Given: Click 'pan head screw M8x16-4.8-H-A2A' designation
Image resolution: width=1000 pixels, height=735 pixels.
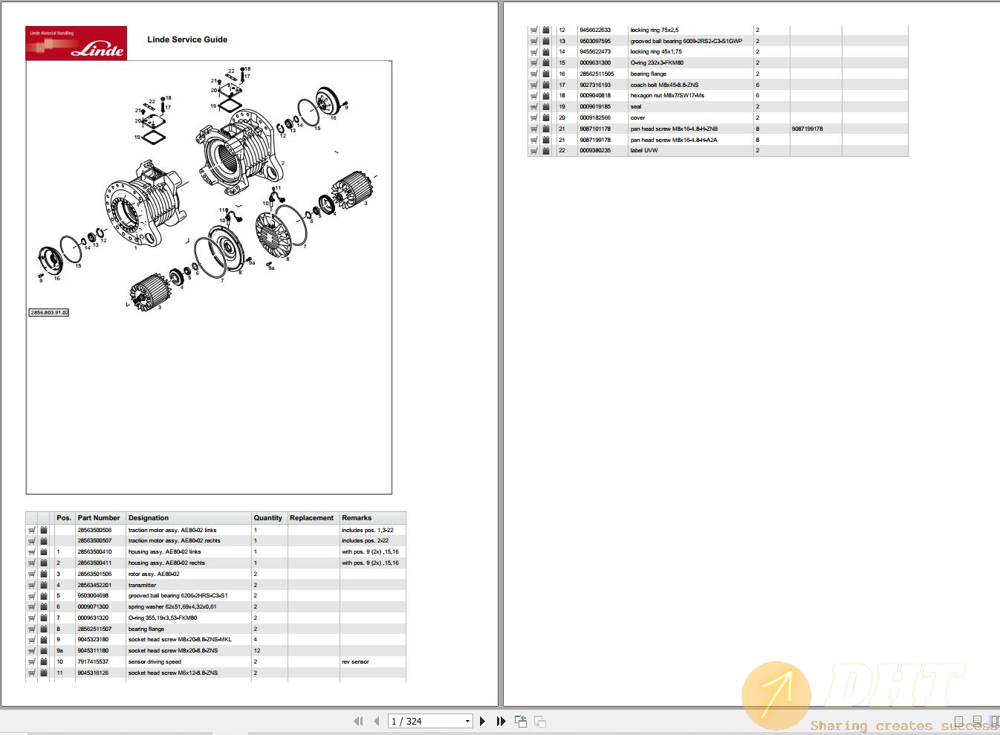Looking at the screenshot, I should click(x=674, y=140).
